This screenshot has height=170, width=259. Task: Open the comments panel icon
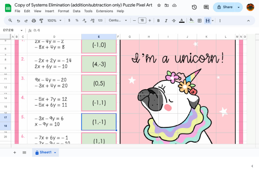pyautogui.click(x=206, y=7)
